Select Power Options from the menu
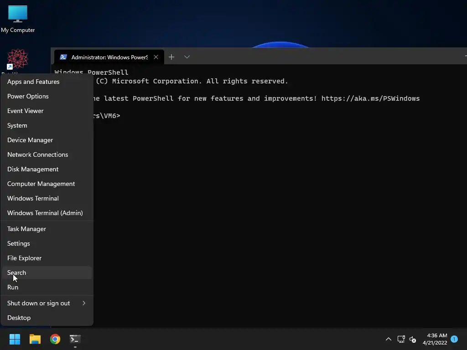This screenshot has width=467, height=350. (x=47, y=96)
